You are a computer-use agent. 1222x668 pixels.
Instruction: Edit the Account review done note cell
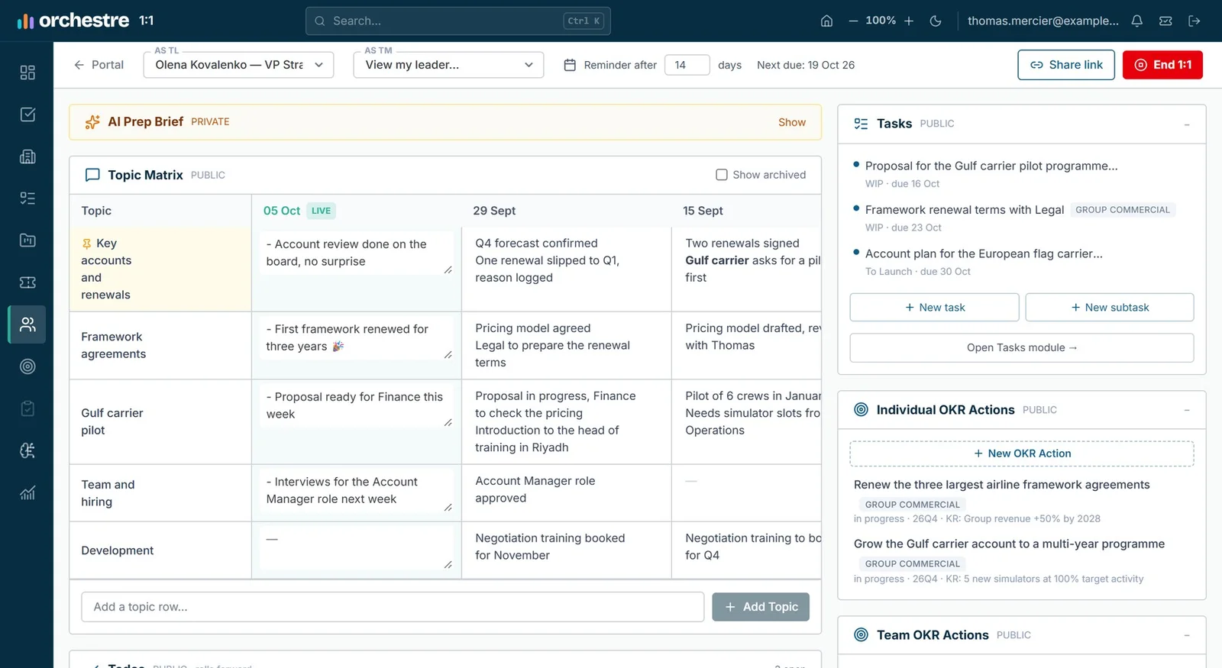357,253
